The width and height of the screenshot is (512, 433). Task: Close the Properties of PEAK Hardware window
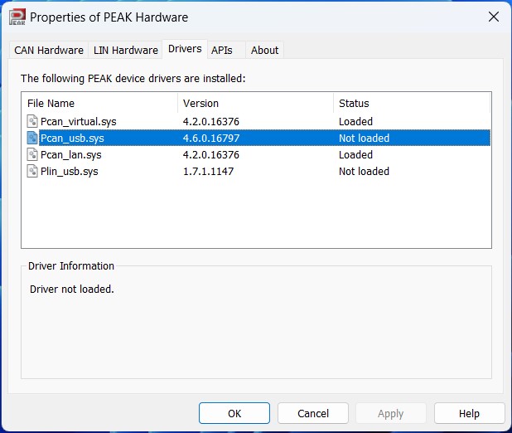click(494, 17)
